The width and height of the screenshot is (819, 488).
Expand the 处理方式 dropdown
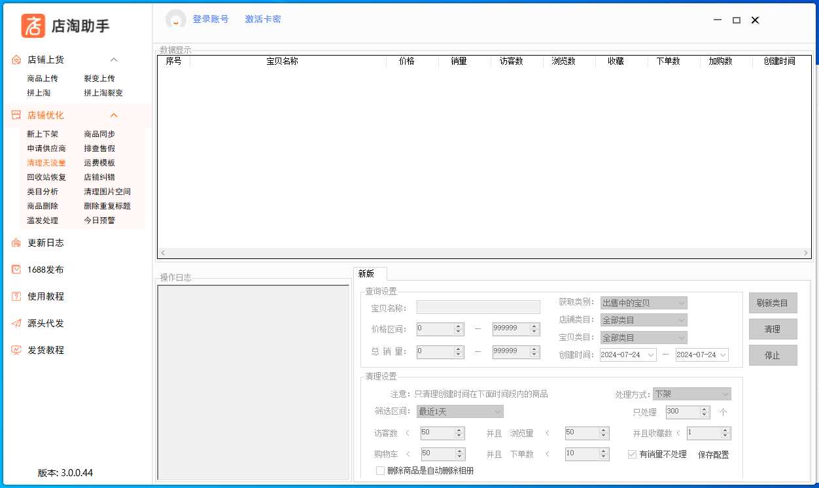691,394
